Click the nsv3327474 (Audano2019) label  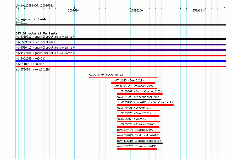pyautogui.click(x=135, y=130)
